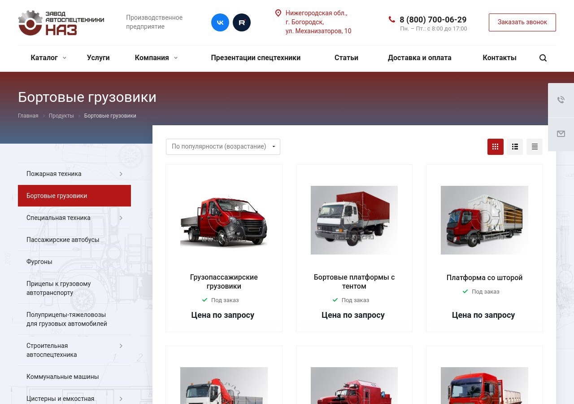Screen dimensions: 574x404
Task: Expand Пожарная техника sidebar submenu
Action: pos(121,174)
